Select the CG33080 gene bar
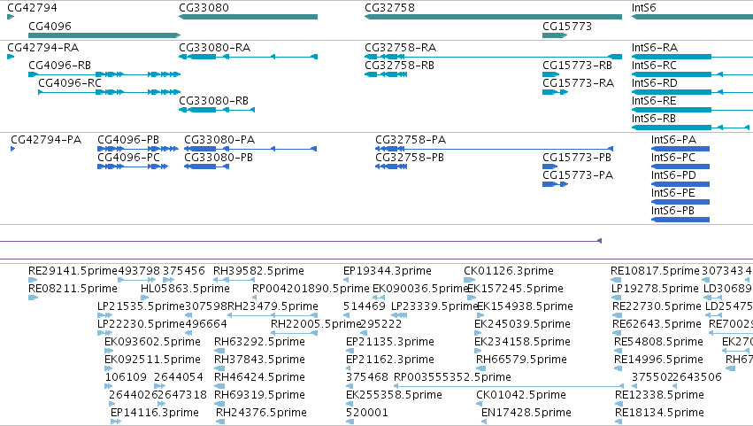The width and height of the screenshot is (753, 426). [x=248, y=17]
